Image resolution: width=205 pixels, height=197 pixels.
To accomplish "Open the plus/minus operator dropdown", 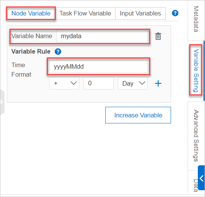I will point(64,83).
